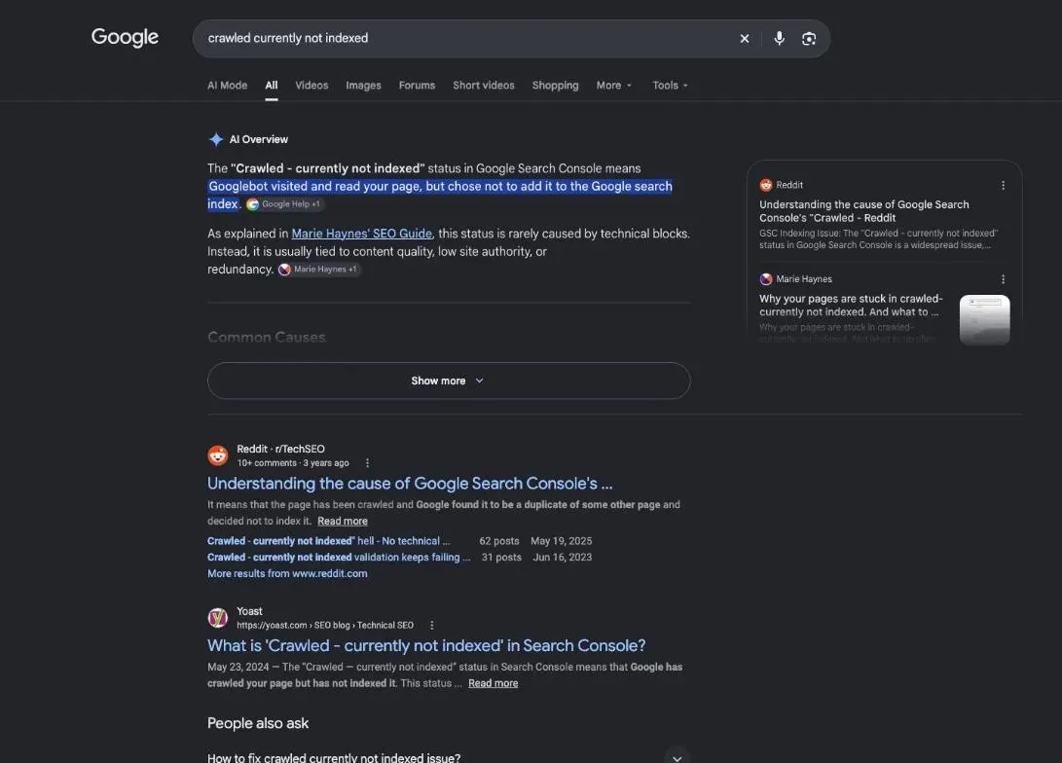Clear the search box with X icon
This screenshot has height=763, width=1062.
[x=745, y=39]
